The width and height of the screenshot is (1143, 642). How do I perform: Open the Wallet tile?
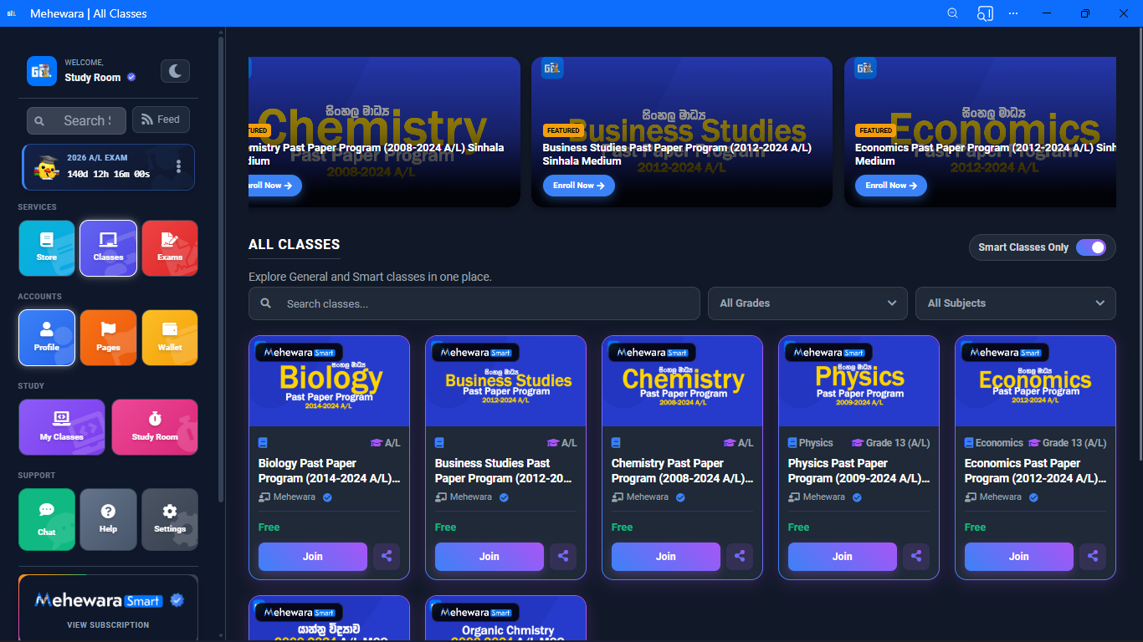coord(170,338)
